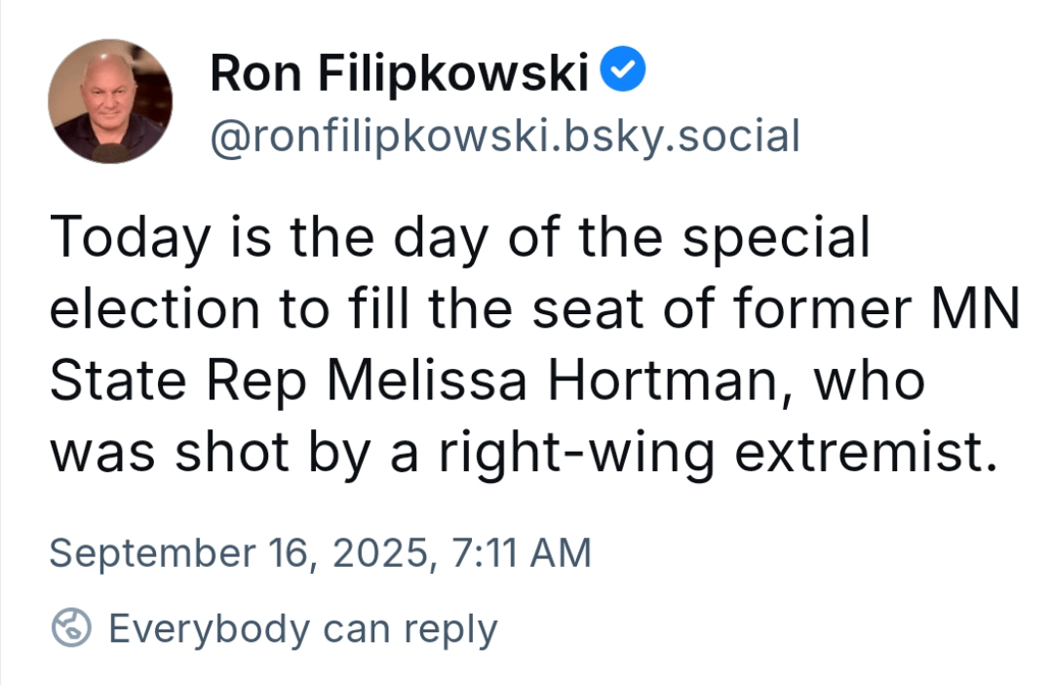Viewport: 1053px width, 685px height.
Task: Click the word "election" in the post
Action: [x=155, y=308]
